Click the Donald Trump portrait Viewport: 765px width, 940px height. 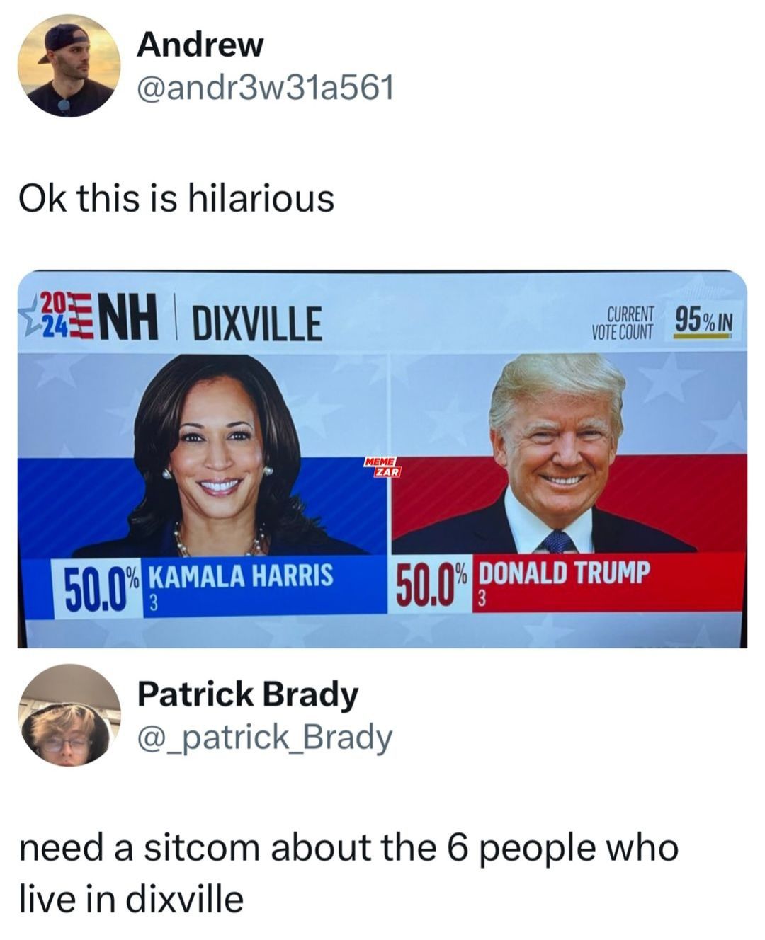[556, 454]
